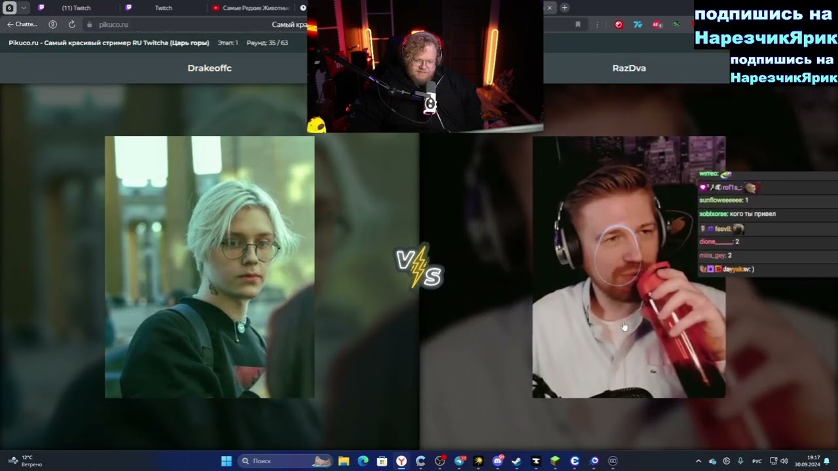838x471 pixels.
Task: Click the taskbar 'Поиск' search box
Action: 286,461
